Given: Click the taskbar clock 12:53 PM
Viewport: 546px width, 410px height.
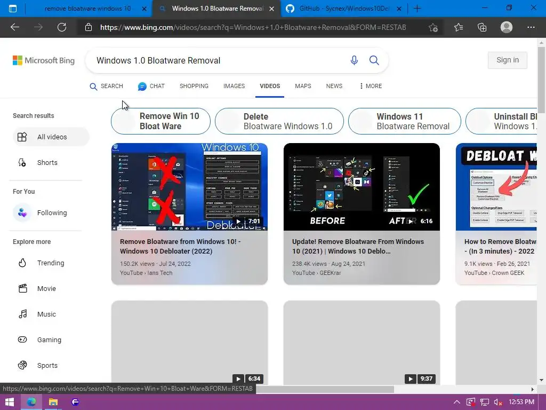Looking at the screenshot, I should click(521, 402).
